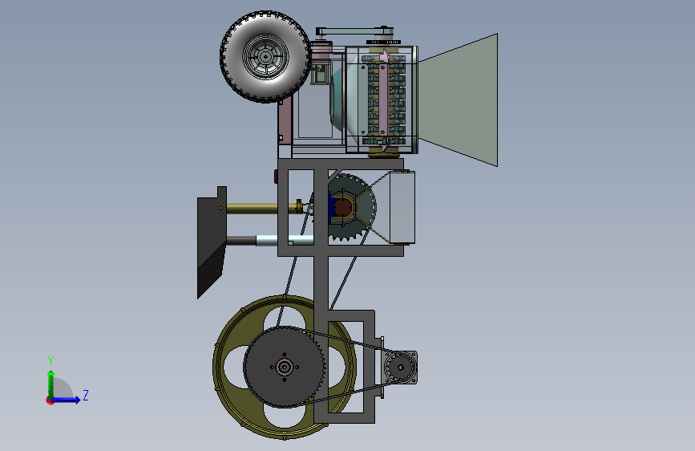The image size is (695, 451).
Task: Click the blue Z axis arrow of triad
Action: (x=67, y=400)
